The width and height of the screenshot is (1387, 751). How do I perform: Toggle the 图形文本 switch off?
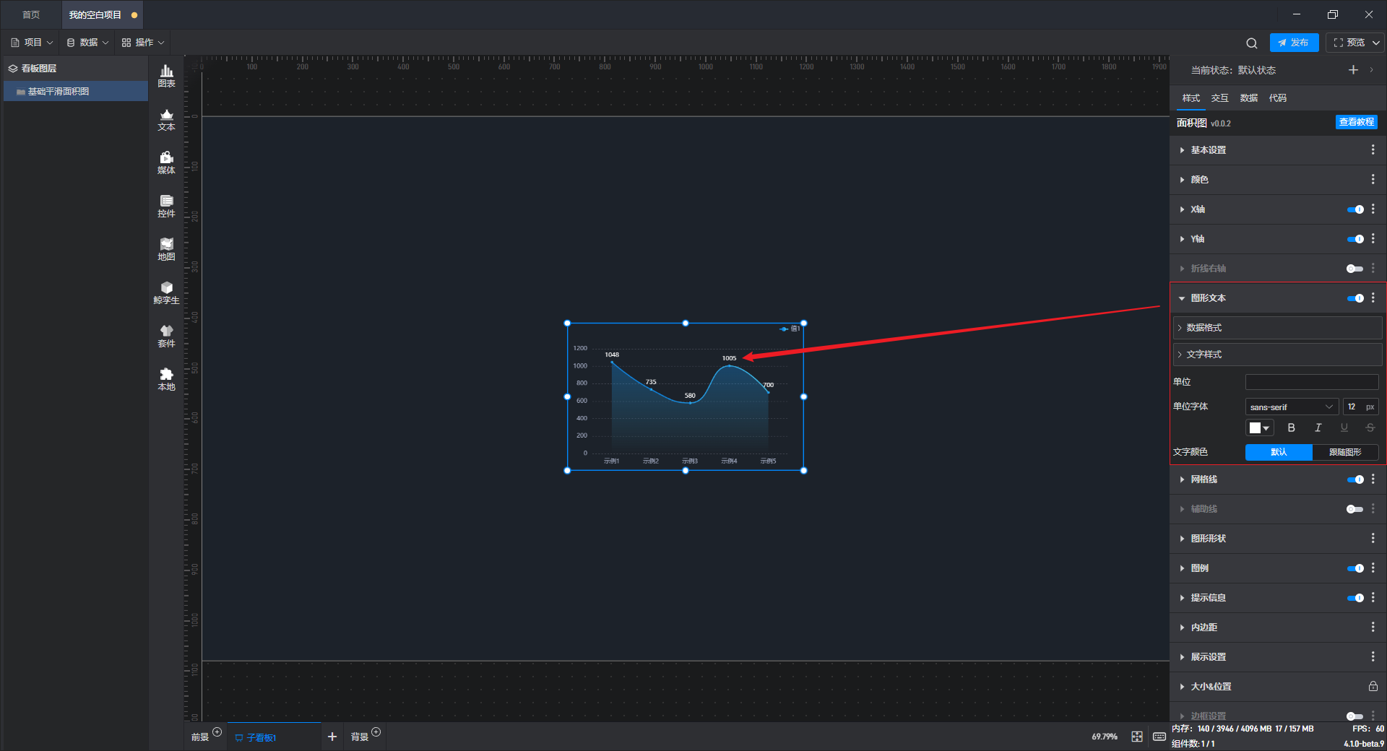(1355, 298)
